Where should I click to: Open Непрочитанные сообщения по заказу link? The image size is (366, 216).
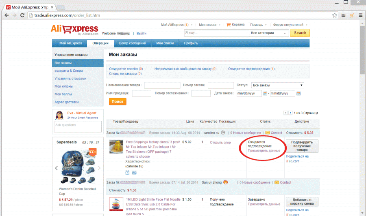[x=185, y=69]
